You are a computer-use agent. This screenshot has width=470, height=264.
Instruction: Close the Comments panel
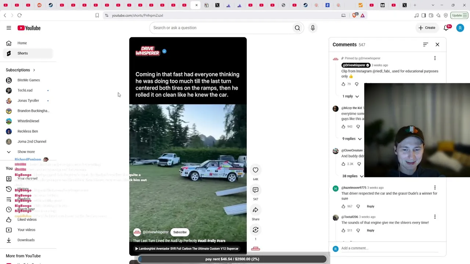[x=437, y=44]
